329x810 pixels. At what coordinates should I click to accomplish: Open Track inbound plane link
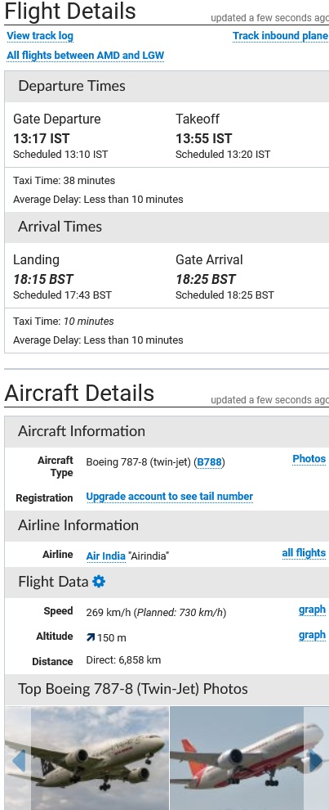tap(280, 36)
